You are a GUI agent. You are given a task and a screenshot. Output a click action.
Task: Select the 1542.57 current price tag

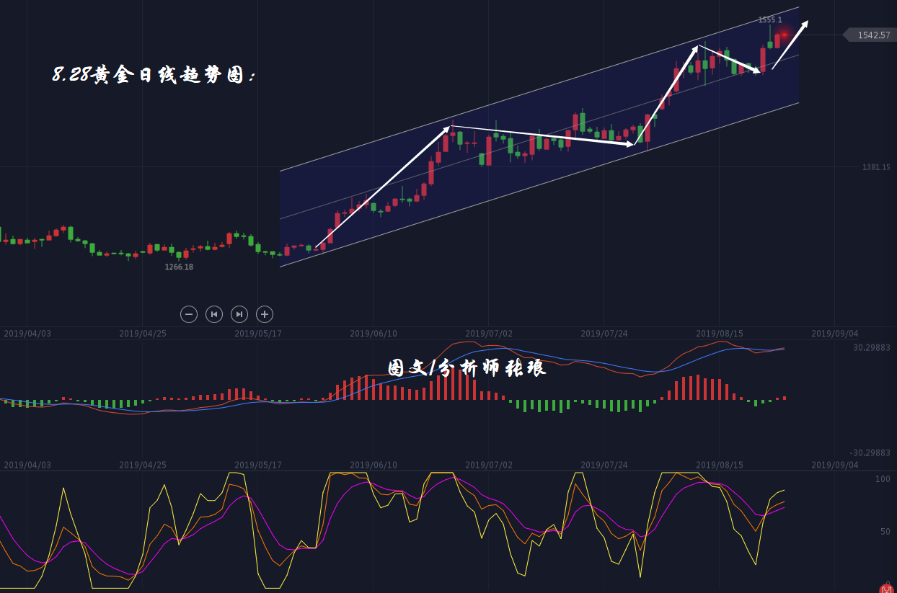pyautogui.click(x=871, y=35)
